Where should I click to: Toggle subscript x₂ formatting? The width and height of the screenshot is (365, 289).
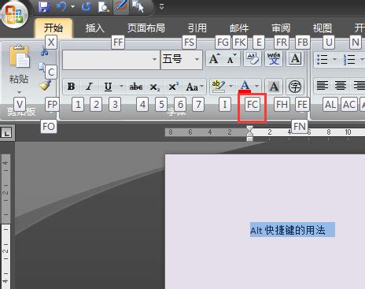coord(155,87)
